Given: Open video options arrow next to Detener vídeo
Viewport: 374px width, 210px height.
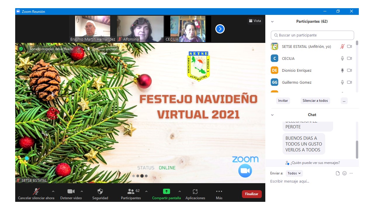Looking at the screenshot, I should click(82, 191).
